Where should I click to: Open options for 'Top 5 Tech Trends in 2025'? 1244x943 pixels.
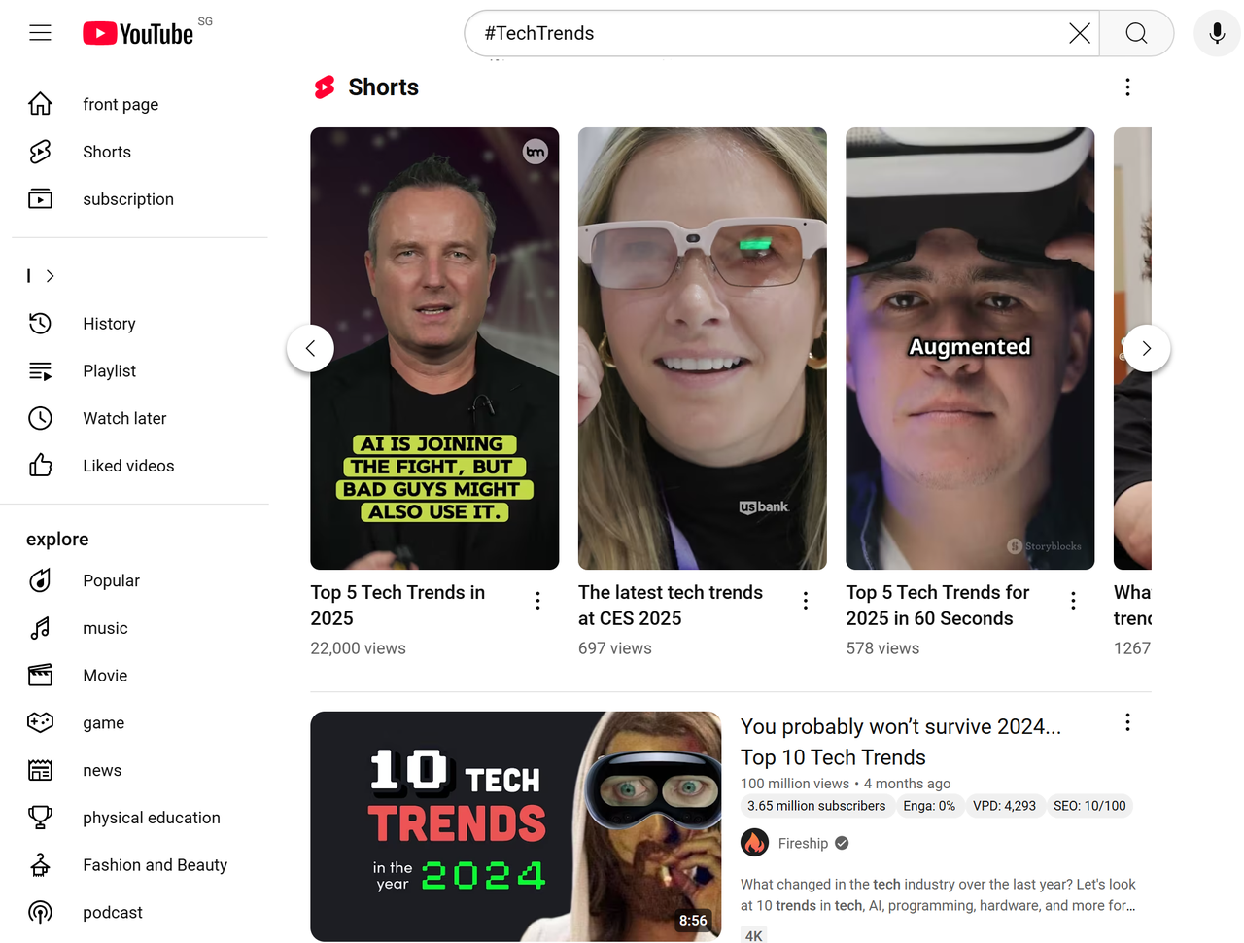click(537, 600)
